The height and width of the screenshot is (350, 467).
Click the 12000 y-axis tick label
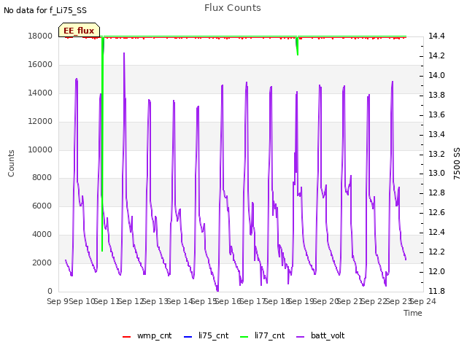point(40,122)
